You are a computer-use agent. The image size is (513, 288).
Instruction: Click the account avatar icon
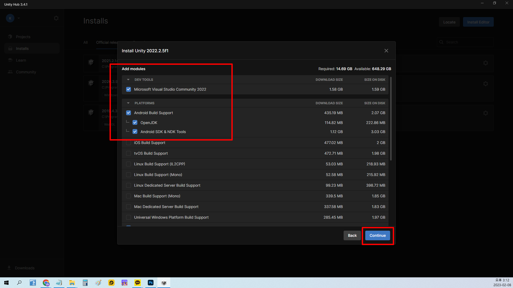point(10,18)
